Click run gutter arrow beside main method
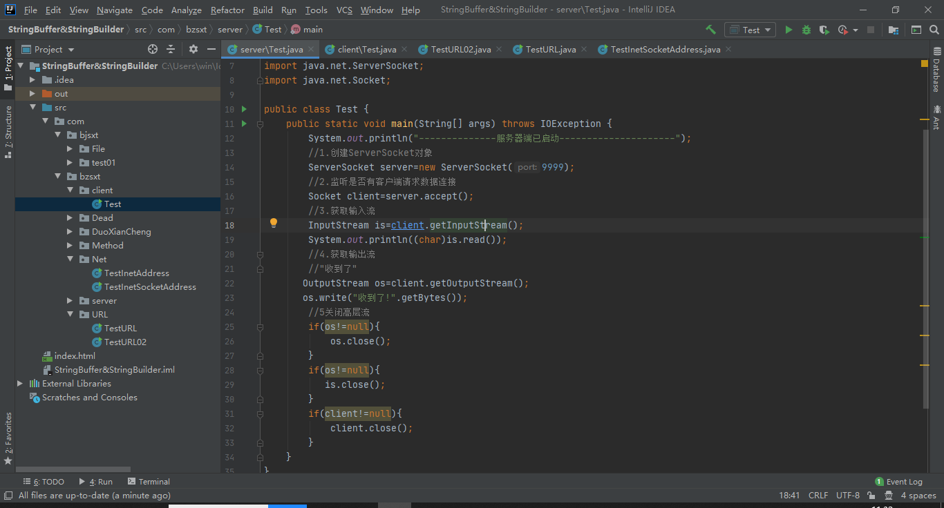The image size is (944, 508). (244, 124)
